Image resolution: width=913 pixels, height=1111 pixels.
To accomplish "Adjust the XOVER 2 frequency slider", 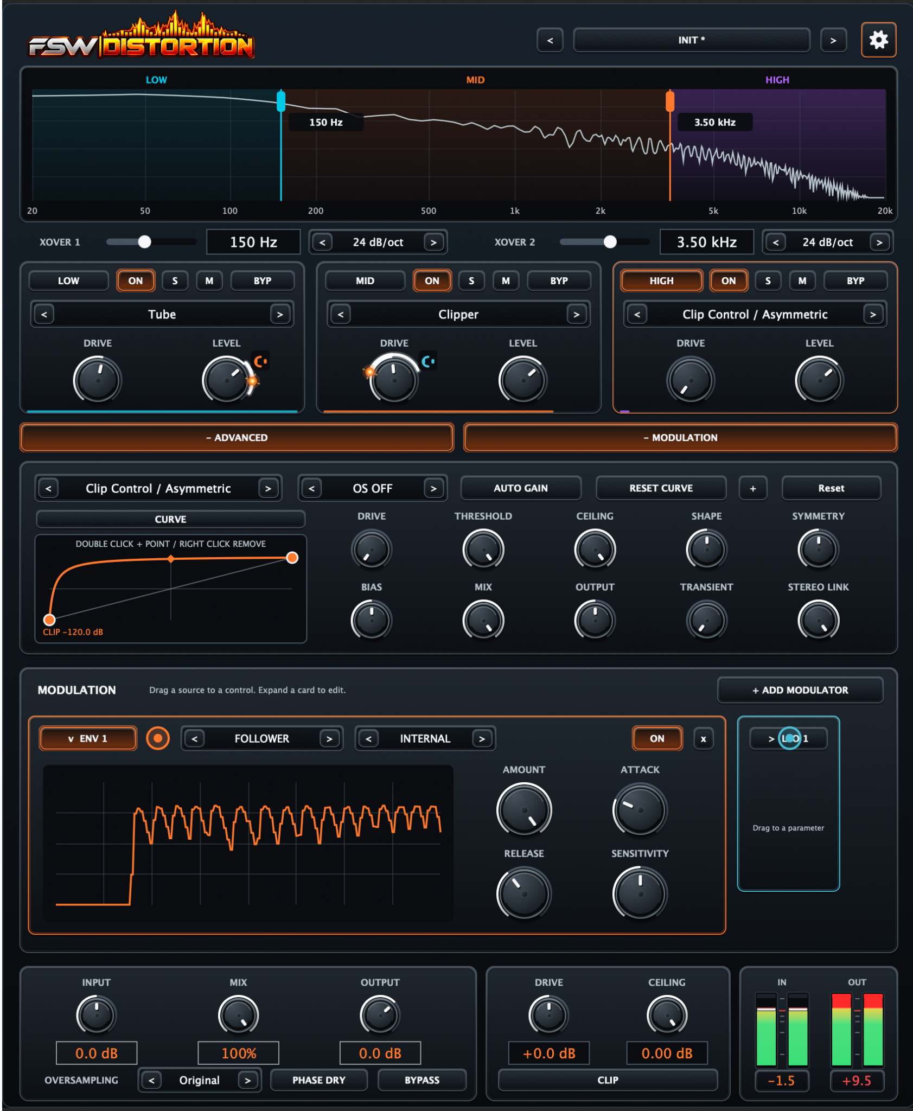I will point(604,242).
